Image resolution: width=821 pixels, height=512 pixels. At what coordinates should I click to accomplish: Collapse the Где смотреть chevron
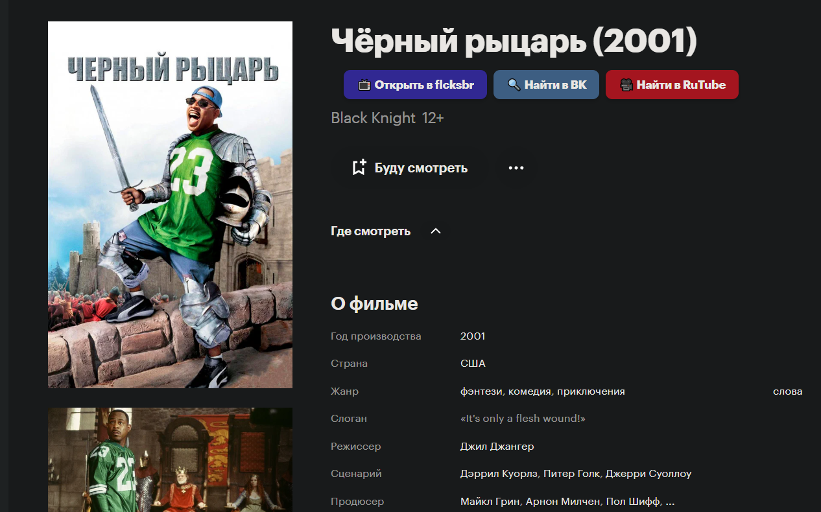point(436,231)
